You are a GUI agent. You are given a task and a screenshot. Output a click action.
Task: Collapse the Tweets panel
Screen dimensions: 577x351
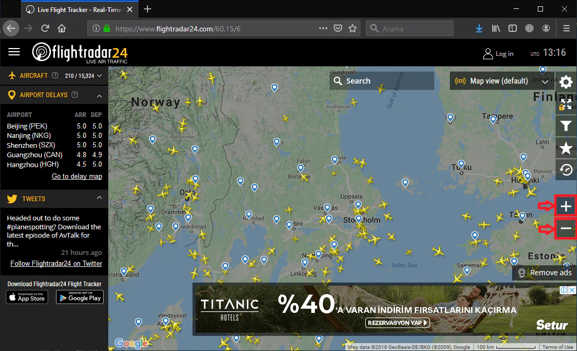pyautogui.click(x=99, y=198)
